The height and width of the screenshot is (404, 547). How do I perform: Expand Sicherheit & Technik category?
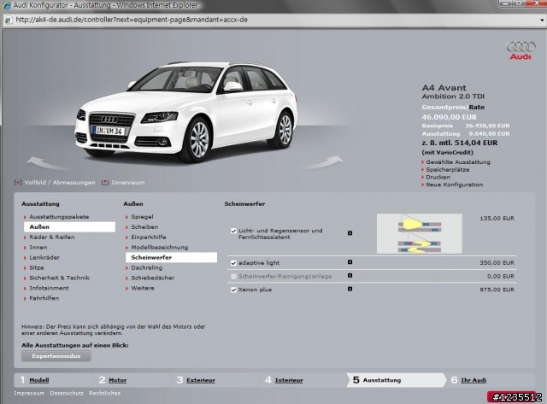pos(59,278)
